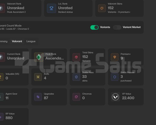Viewport: 156px width, 125px height.
Task: Click the Battle Pass 33 skins value
Action: pos(84,76)
